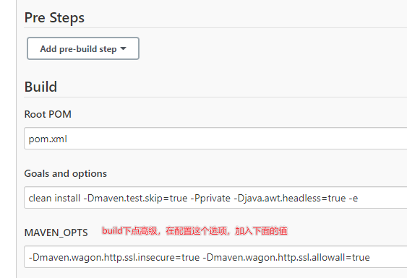Click the pom.xml text in Root POM

(48, 139)
